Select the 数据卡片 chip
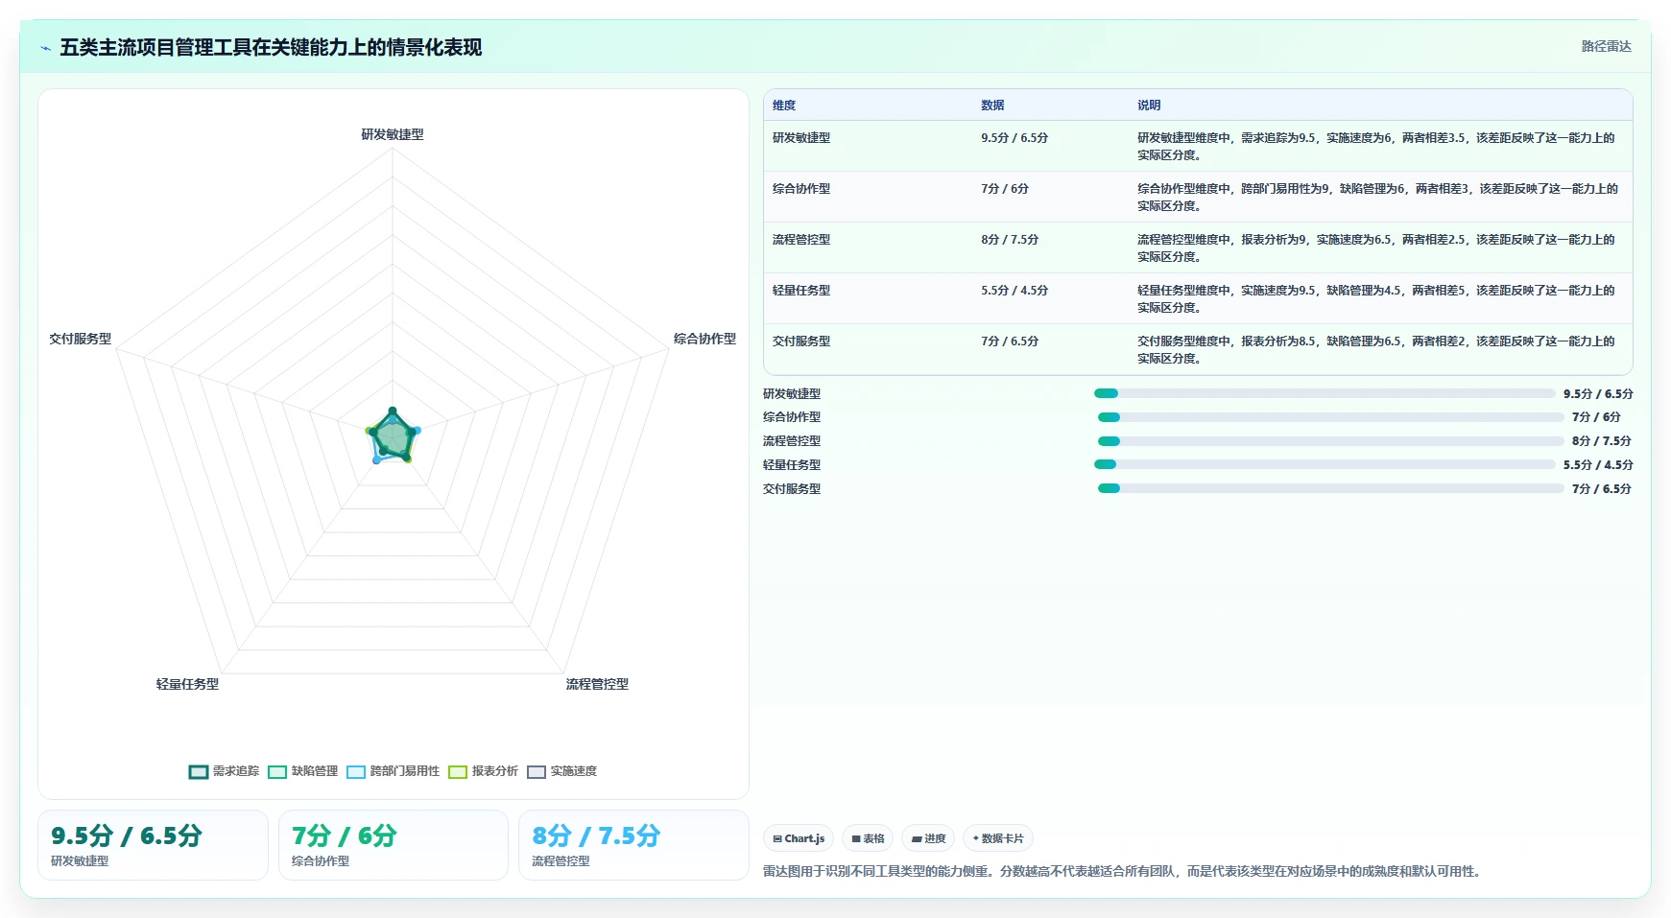 tap(998, 838)
